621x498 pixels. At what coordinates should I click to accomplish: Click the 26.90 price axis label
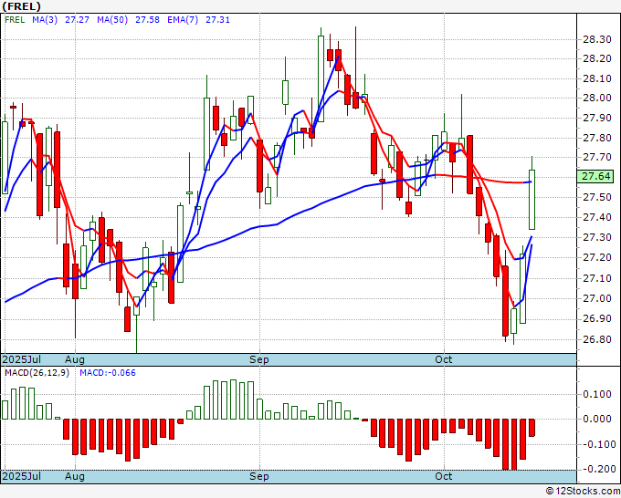(x=596, y=319)
